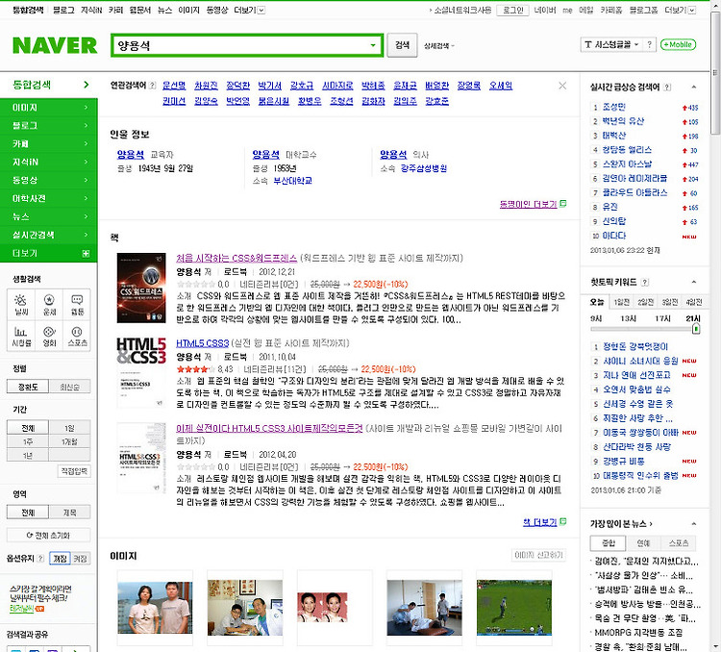This screenshot has width=721, height=652.
Task: Switch hot topic tab to 1일전
Action: [x=621, y=302]
